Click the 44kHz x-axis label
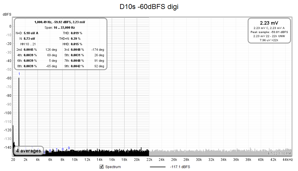Image resolution: width=298 pixels, height=171 pixels. pyautogui.click(x=288, y=160)
